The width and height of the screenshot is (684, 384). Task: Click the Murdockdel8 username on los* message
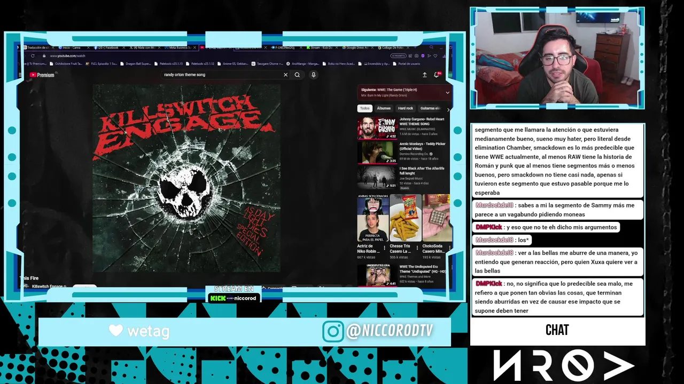(494, 240)
